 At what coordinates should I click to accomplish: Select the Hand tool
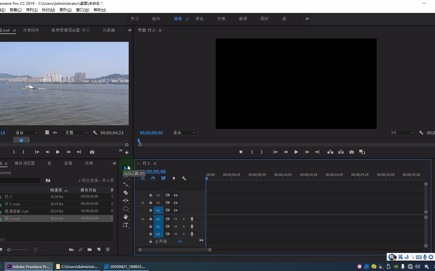(126, 217)
